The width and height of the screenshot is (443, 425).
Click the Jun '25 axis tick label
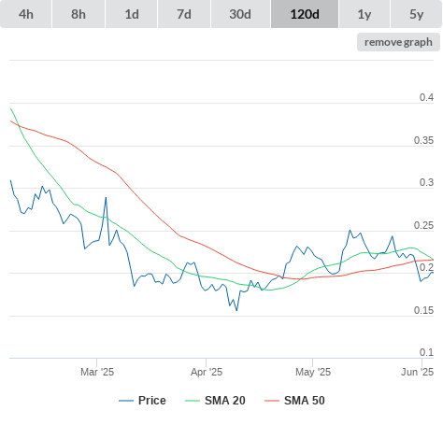click(x=418, y=372)
